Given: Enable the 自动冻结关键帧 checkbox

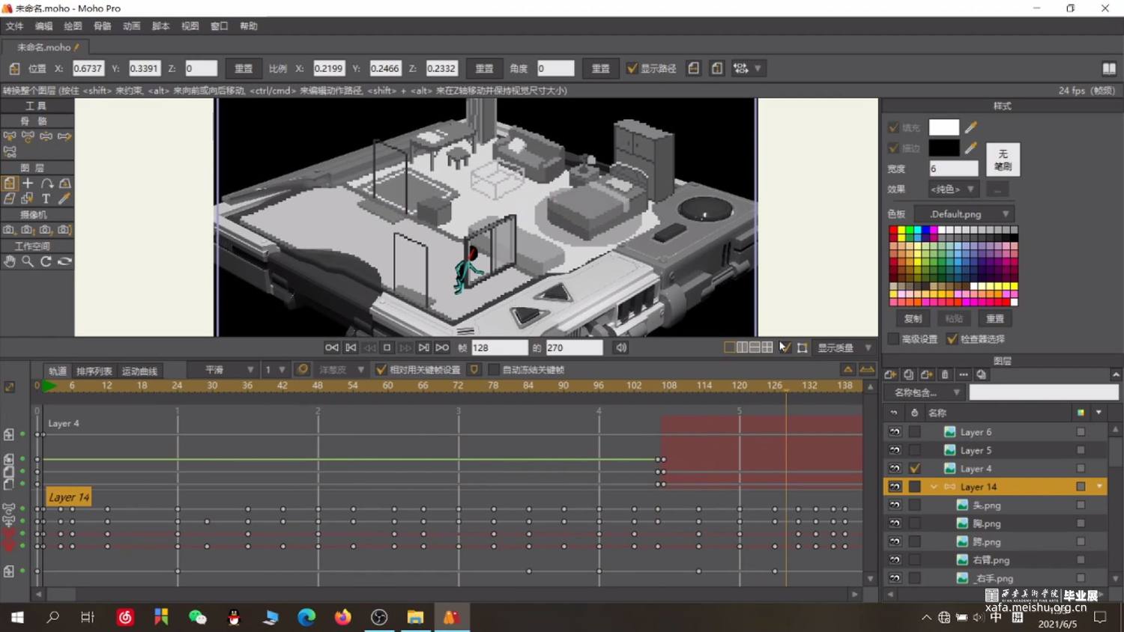Looking at the screenshot, I should [494, 370].
